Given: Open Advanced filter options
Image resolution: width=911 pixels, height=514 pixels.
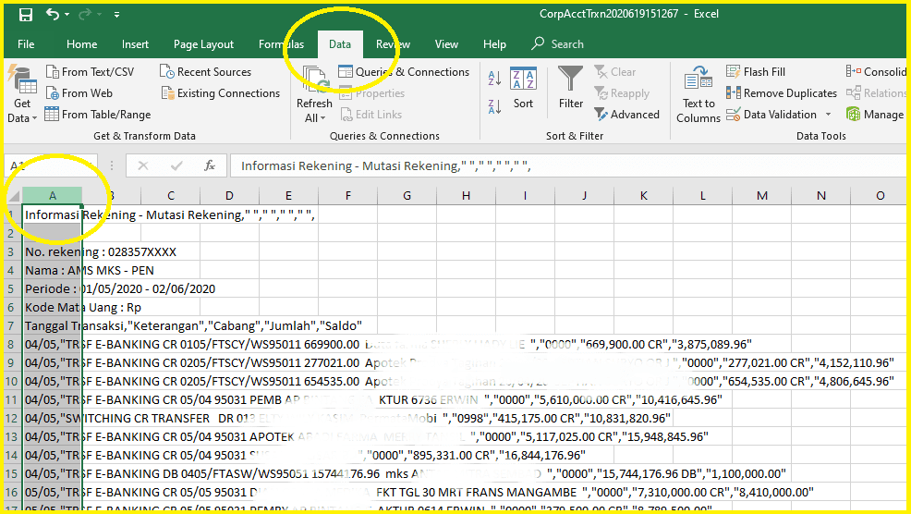Looking at the screenshot, I should (627, 115).
